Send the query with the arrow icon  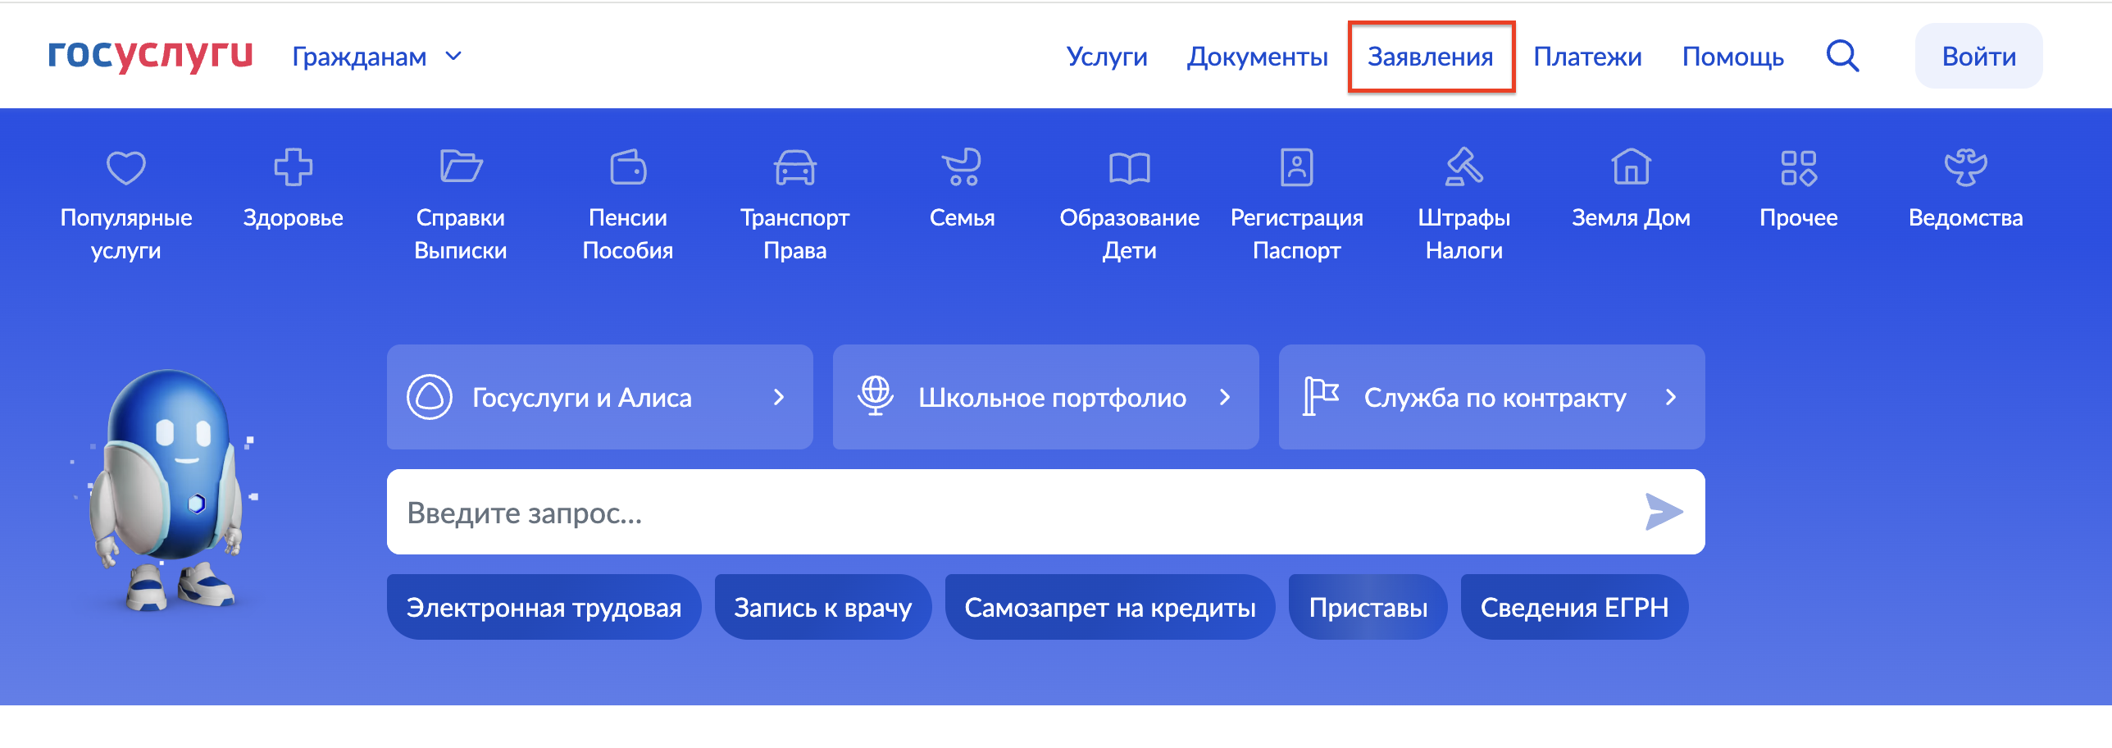(1664, 512)
